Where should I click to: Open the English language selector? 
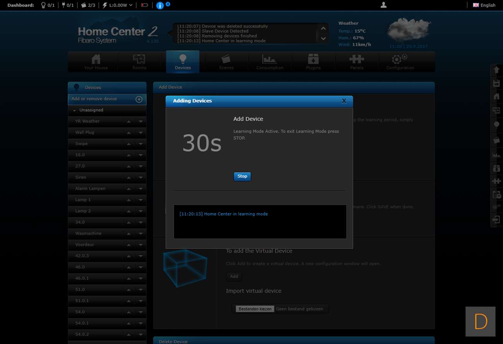pos(484,5)
